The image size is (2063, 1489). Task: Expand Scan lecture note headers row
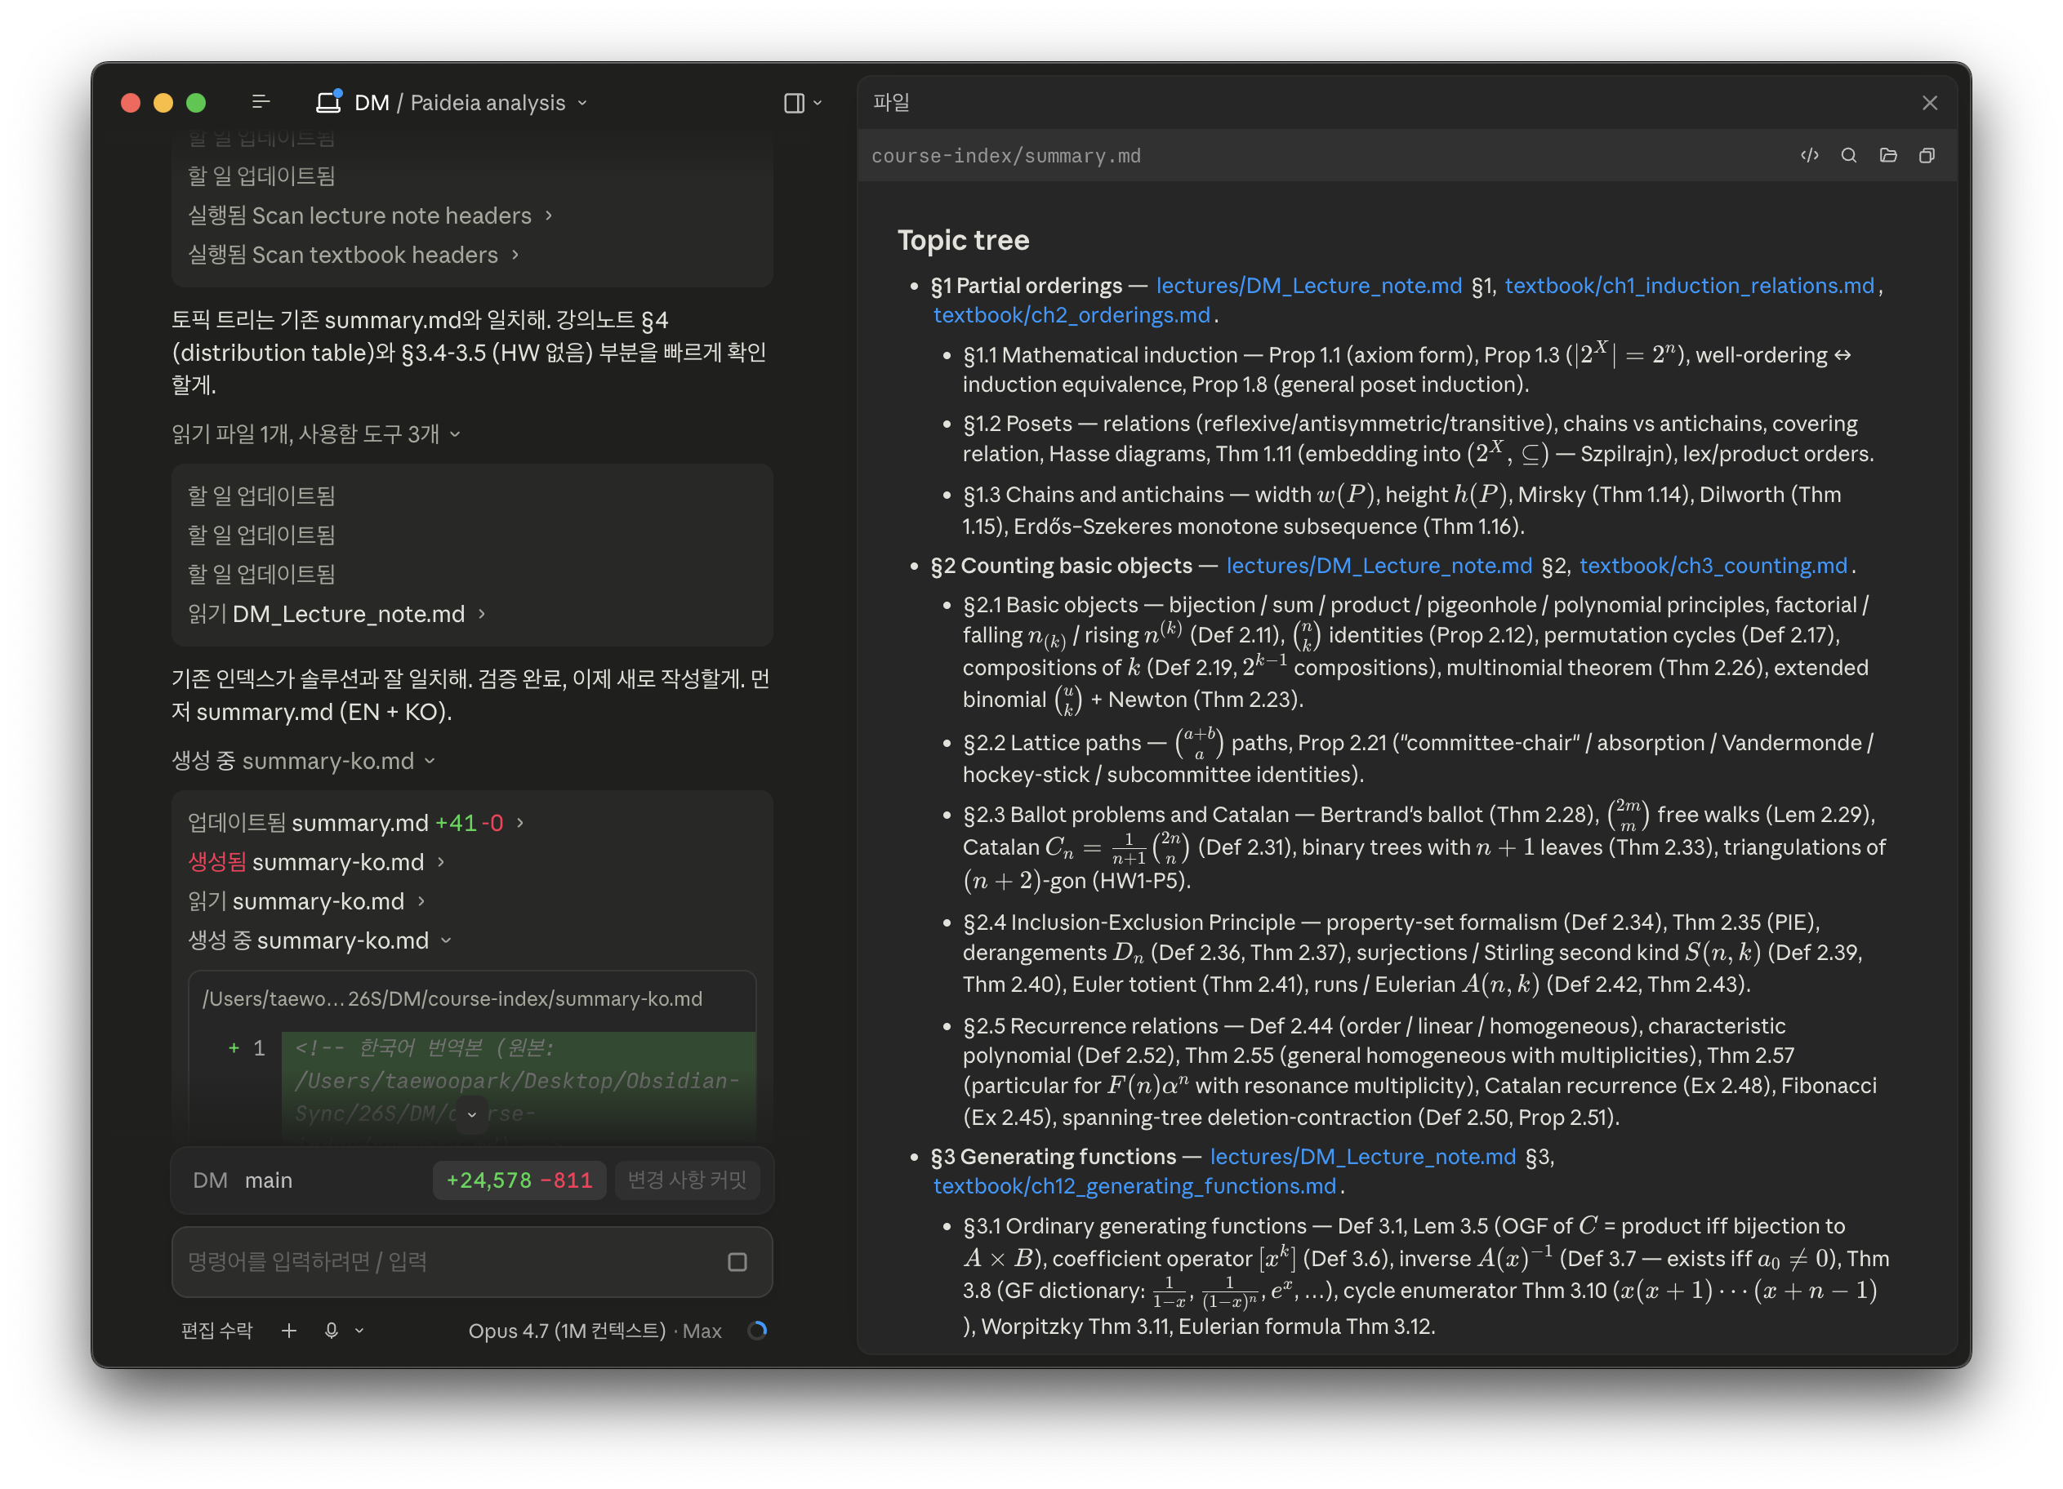pyautogui.click(x=369, y=216)
